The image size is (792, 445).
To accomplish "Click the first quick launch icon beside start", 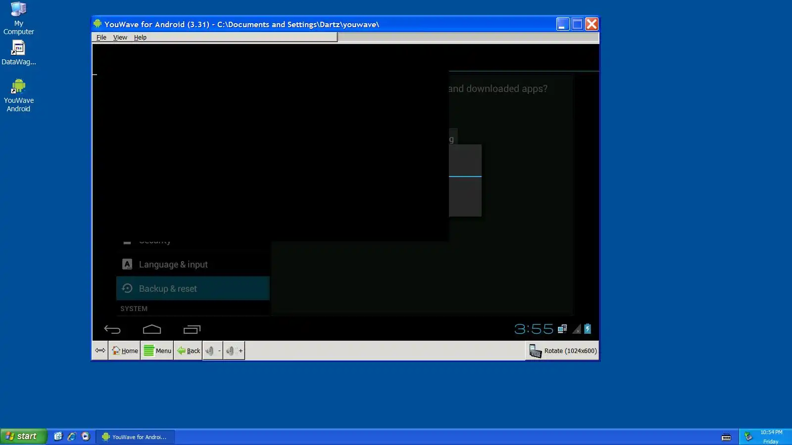I will (58, 437).
